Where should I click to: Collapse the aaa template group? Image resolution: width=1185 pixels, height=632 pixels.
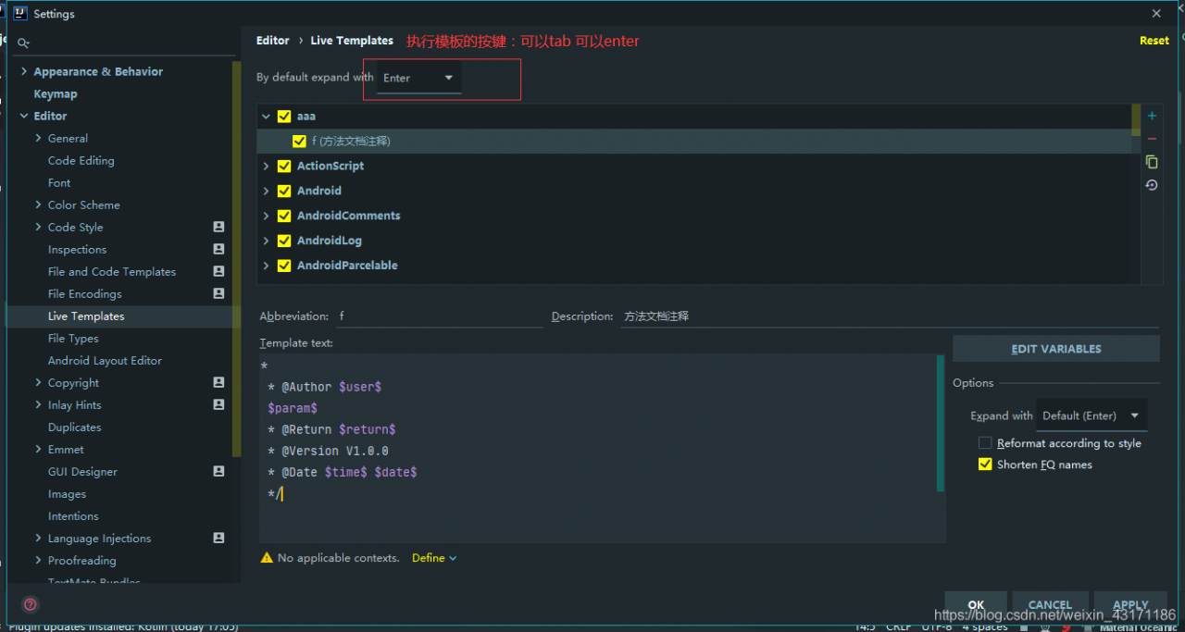click(x=266, y=117)
